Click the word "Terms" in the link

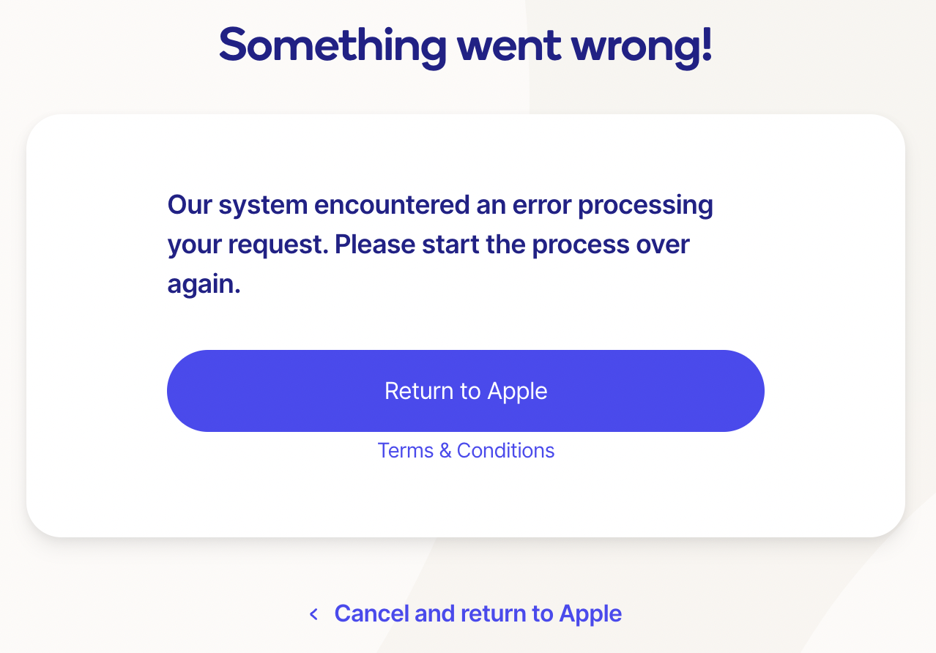tap(406, 450)
